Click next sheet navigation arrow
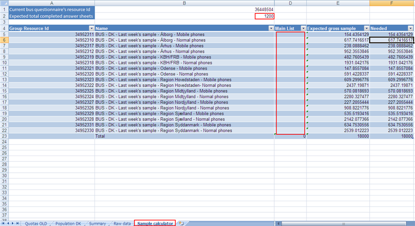Viewport: 415px width, 226px height. pos(13,223)
